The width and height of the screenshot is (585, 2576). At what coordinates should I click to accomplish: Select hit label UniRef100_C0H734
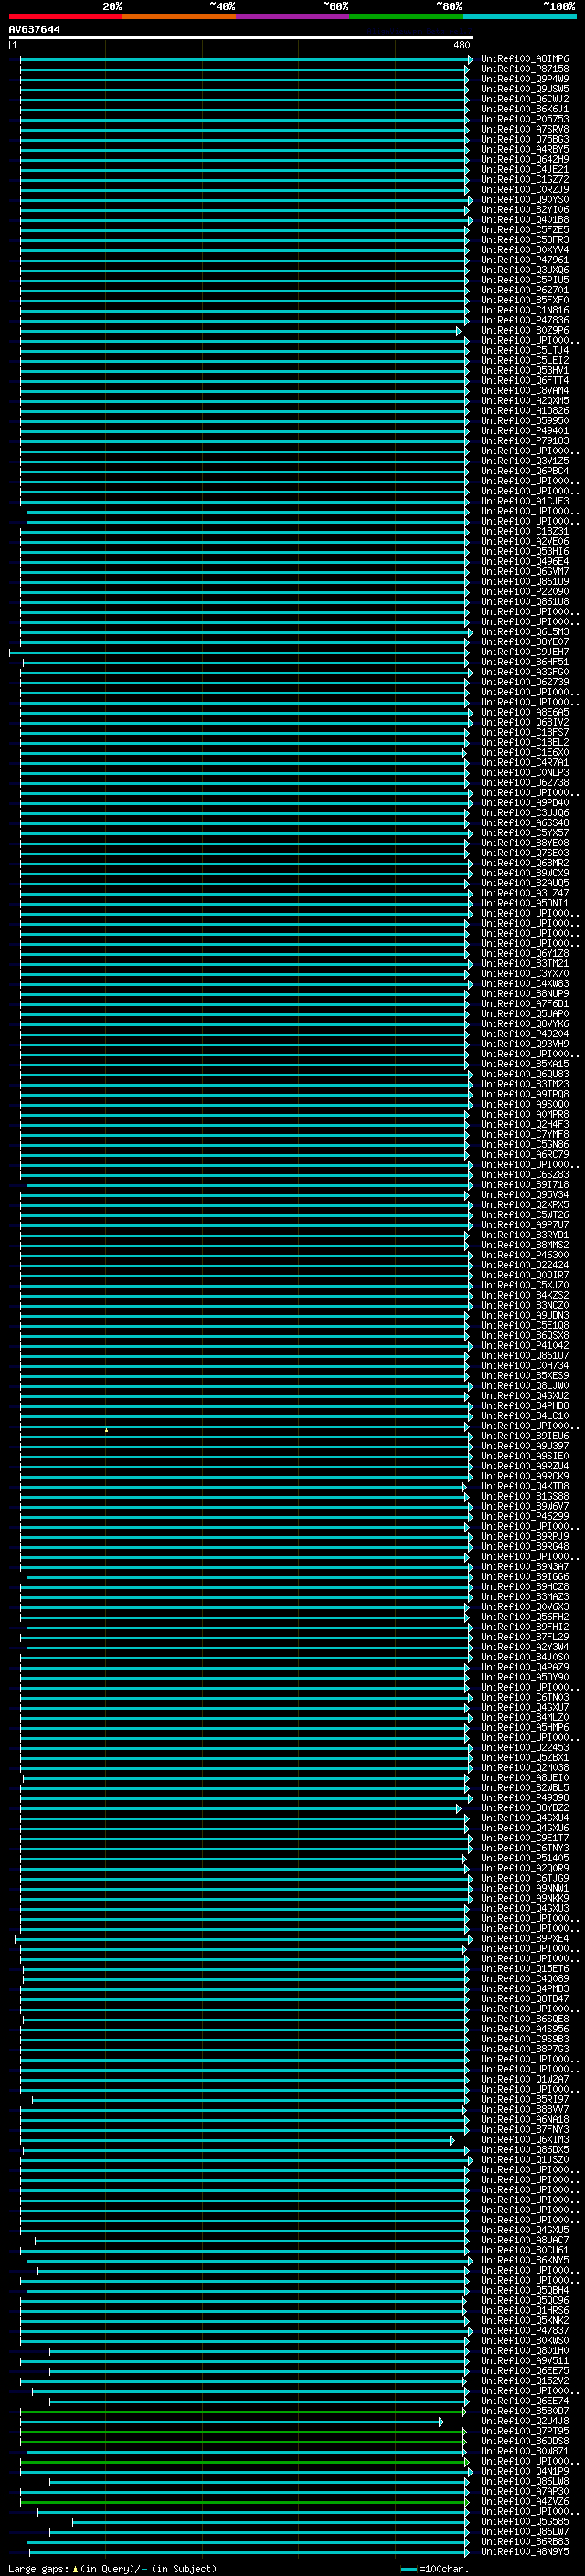[x=524, y=1366]
